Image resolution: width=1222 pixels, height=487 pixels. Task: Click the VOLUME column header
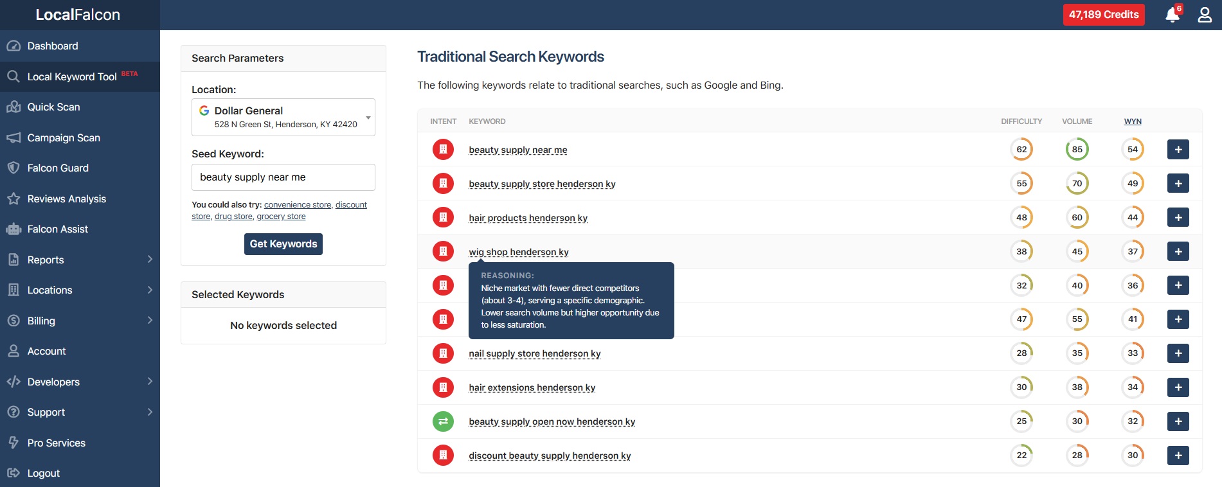coord(1077,121)
